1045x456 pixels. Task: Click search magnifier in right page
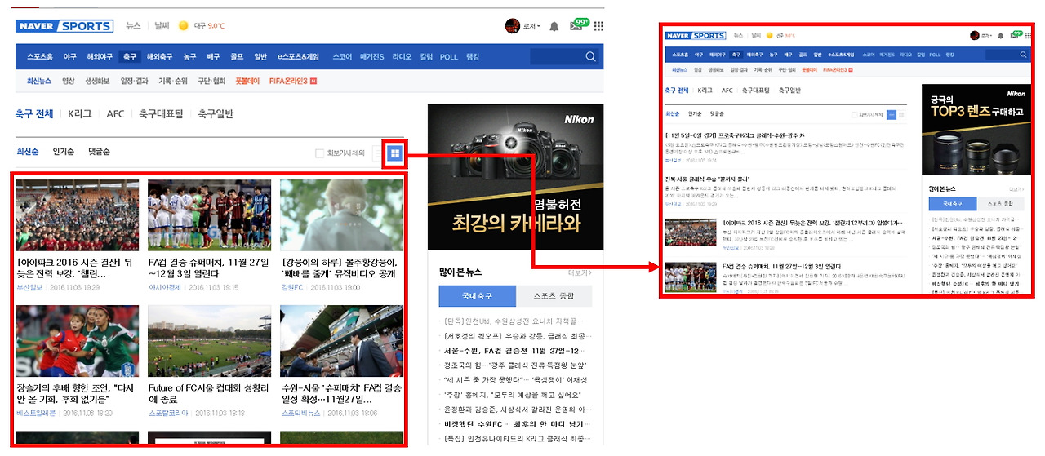coord(1025,55)
